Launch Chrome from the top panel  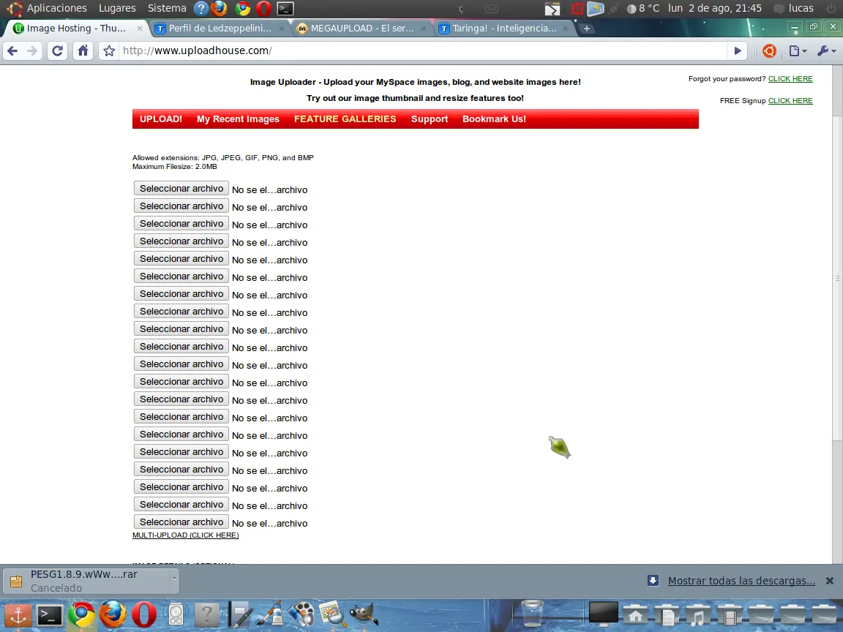click(x=242, y=9)
